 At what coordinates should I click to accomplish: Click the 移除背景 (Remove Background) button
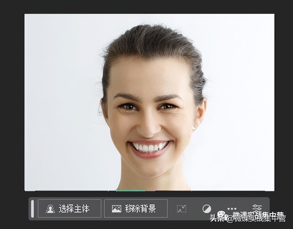click(136, 209)
